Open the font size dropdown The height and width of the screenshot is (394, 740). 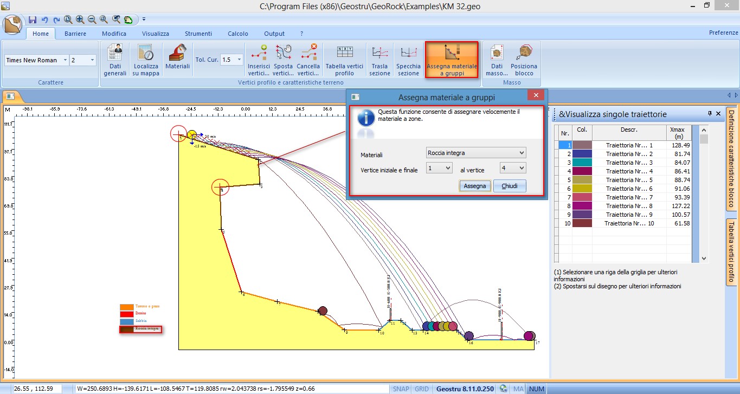(x=92, y=60)
